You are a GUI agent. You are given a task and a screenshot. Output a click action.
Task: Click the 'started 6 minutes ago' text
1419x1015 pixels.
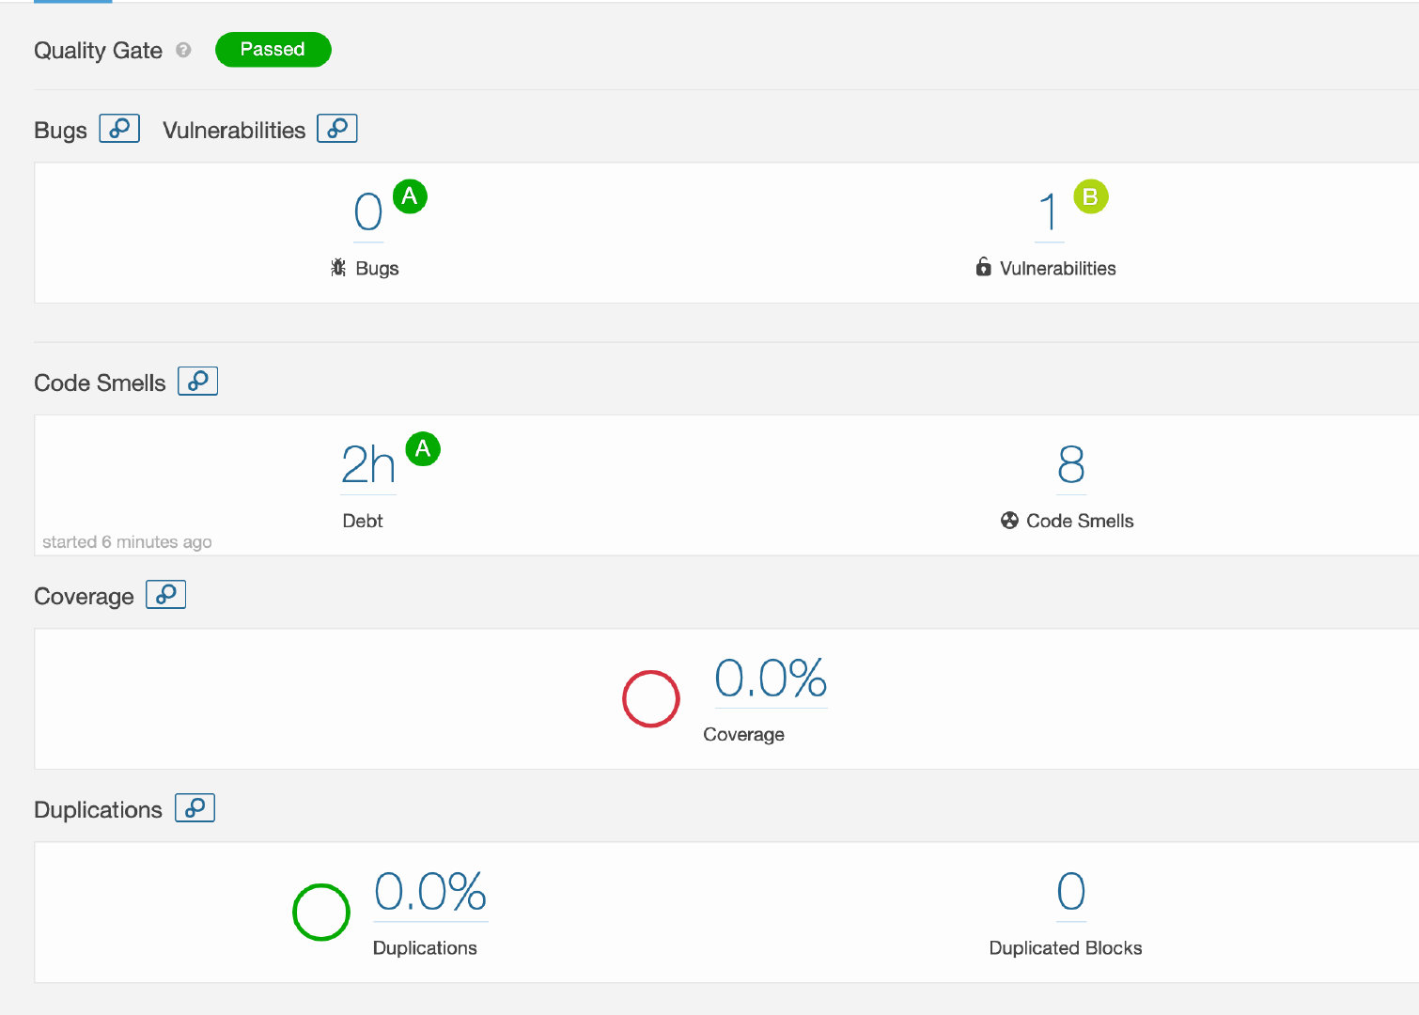click(x=127, y=542)
